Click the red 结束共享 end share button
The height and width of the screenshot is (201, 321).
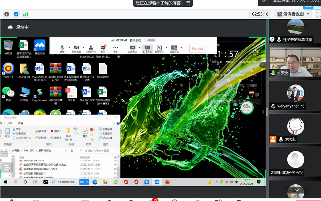pyautogui.click(x=197, y=49)
